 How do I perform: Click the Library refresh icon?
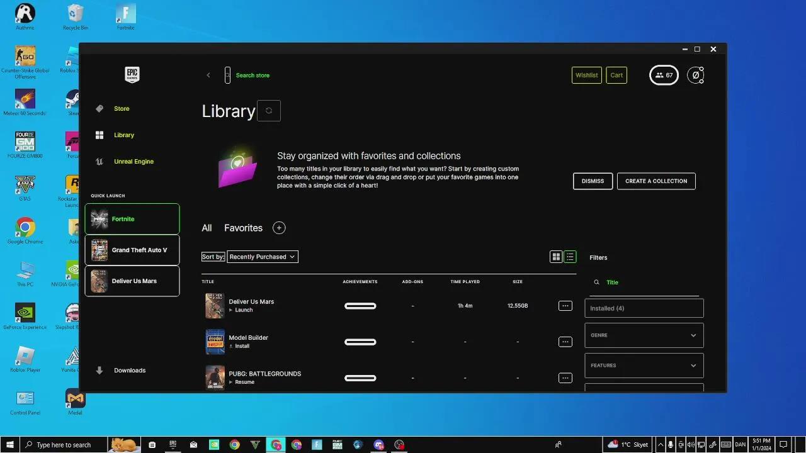coord(269,111)
